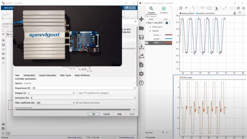Open Archive settings gear

[167, 133]
